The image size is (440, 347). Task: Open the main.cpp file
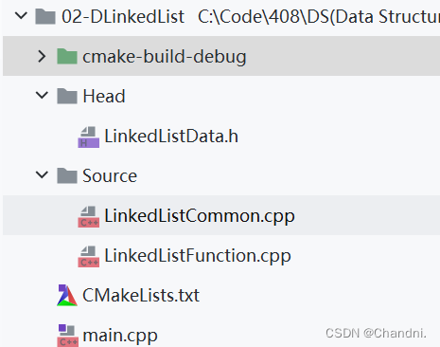point(120,336)
